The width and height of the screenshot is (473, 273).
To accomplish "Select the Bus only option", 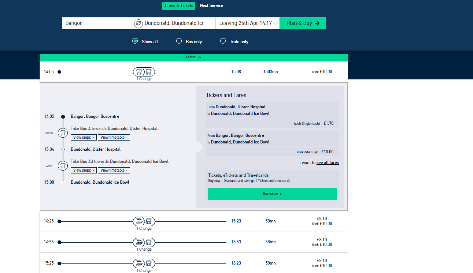I will [179, 41].
